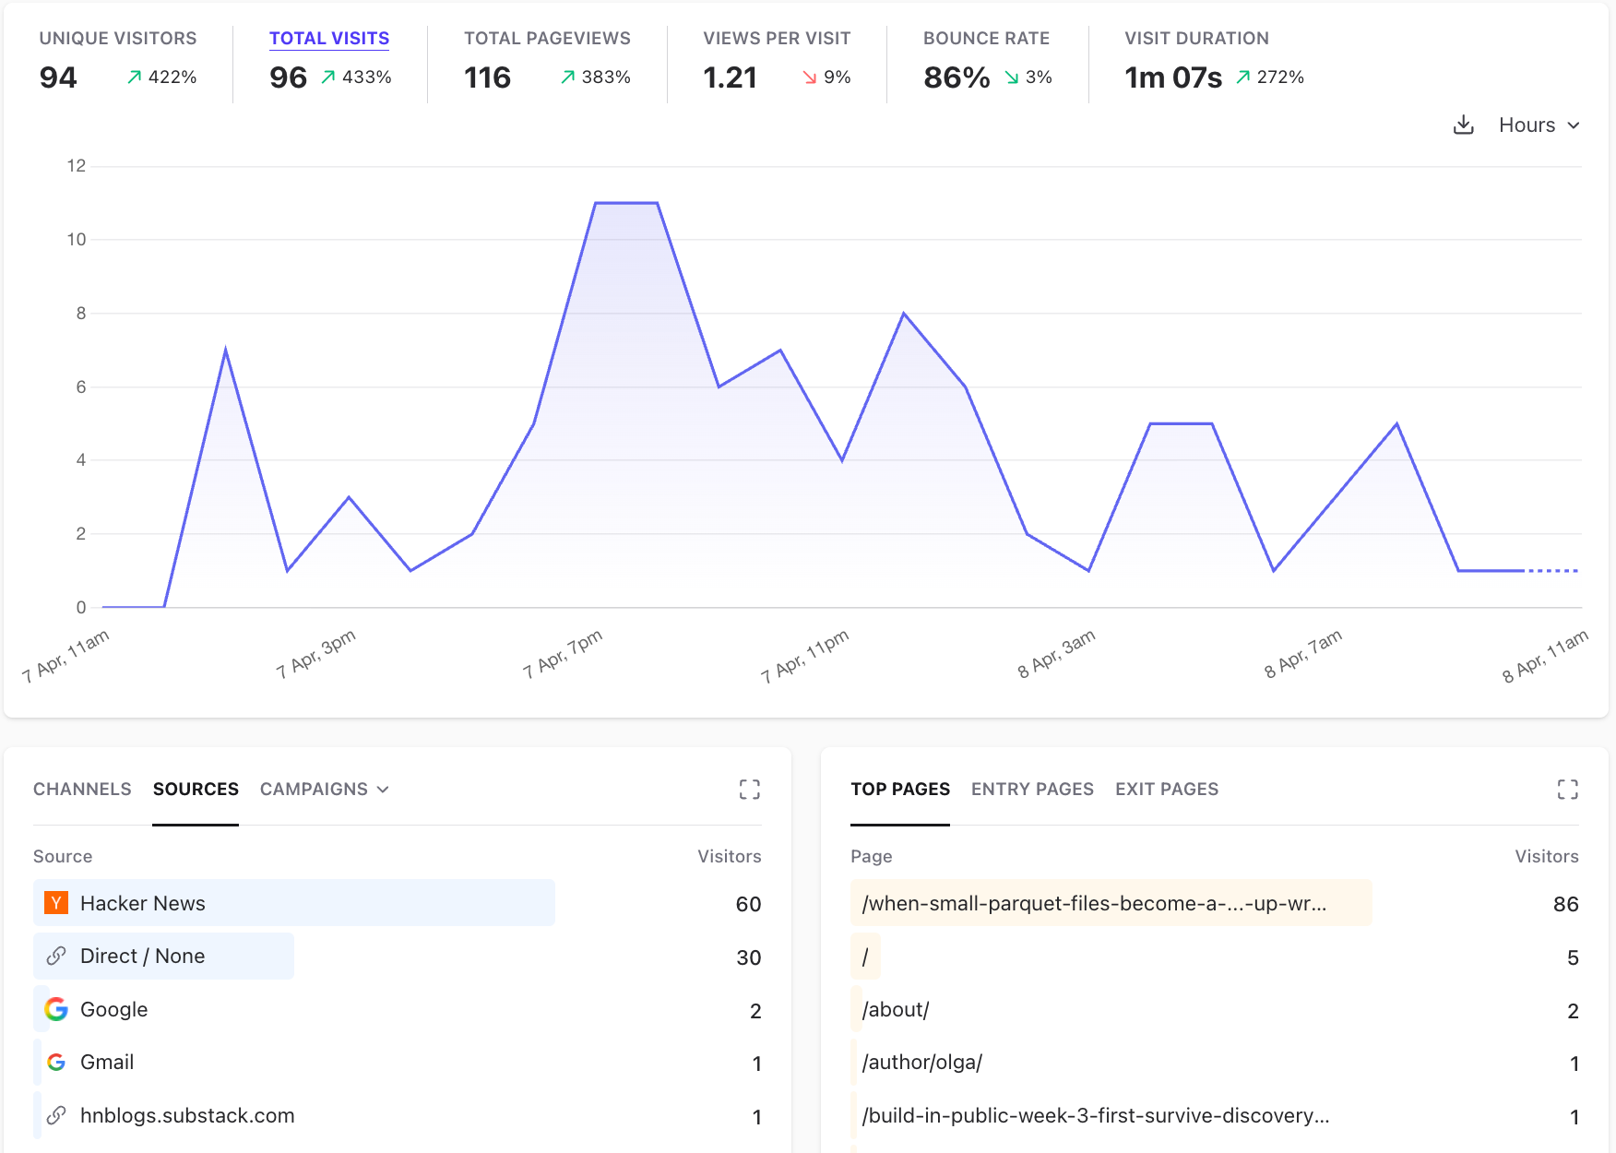Click the Page column header in Top Pages
The height and width of the screenshot is (1153, 1616).
(x=871, y=856)
